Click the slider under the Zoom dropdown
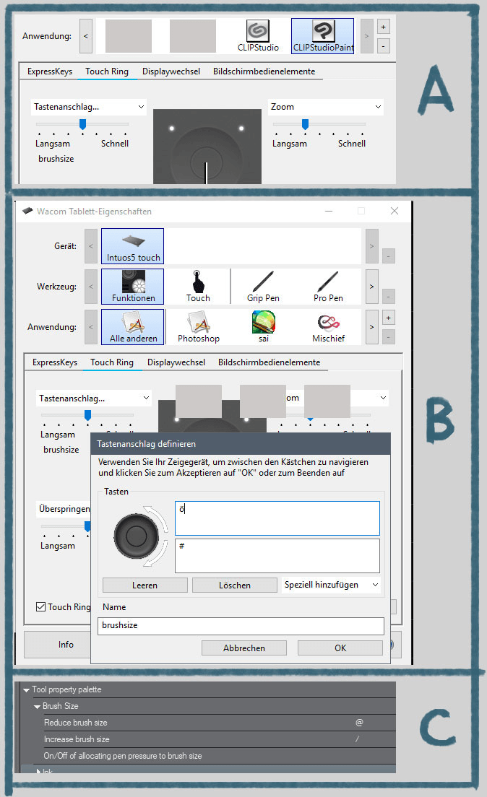This screenshot has width=487, height=797. point(319,124)
